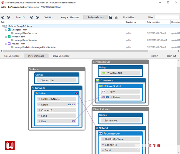Click moved badge on Socket class header

pos(76,93)
